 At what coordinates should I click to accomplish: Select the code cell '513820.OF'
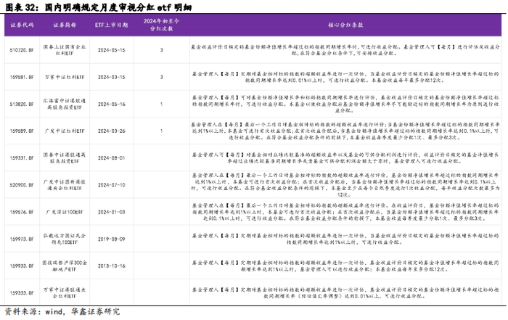click(x=22, y=104)
